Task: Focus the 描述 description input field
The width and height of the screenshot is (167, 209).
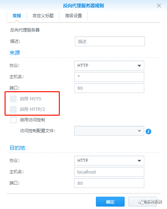Action: 110,41
